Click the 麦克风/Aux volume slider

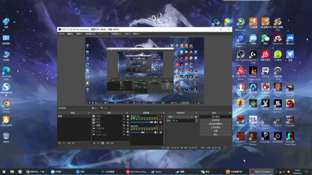142,122
